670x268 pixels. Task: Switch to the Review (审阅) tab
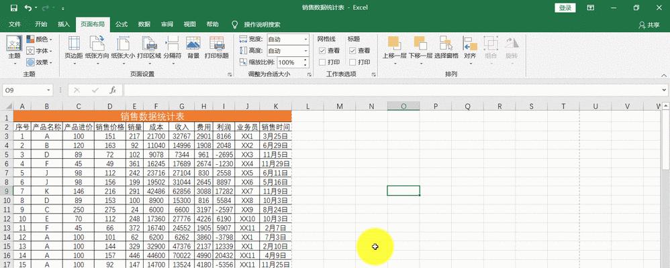click(x=167, y=24)
